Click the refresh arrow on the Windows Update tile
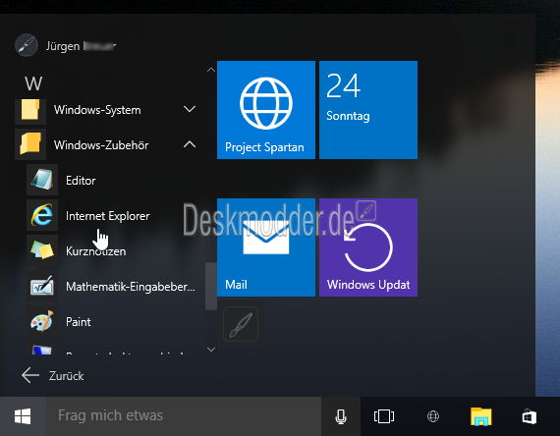Viewport: 560px width, 436px height. (x=367, y=247)
